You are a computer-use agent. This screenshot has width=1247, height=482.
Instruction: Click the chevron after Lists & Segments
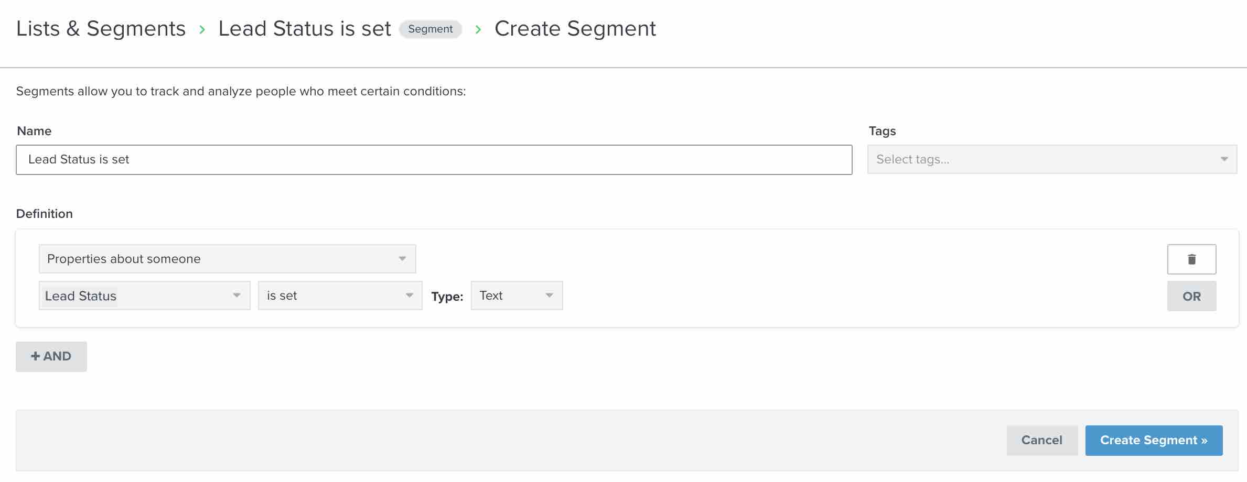point(202,29)
